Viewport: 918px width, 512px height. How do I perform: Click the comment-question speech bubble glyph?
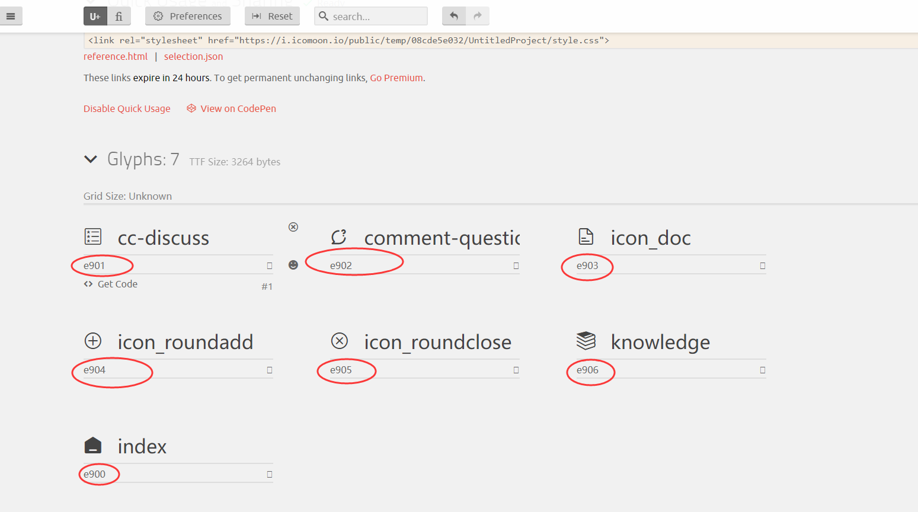tap(338, 236)
